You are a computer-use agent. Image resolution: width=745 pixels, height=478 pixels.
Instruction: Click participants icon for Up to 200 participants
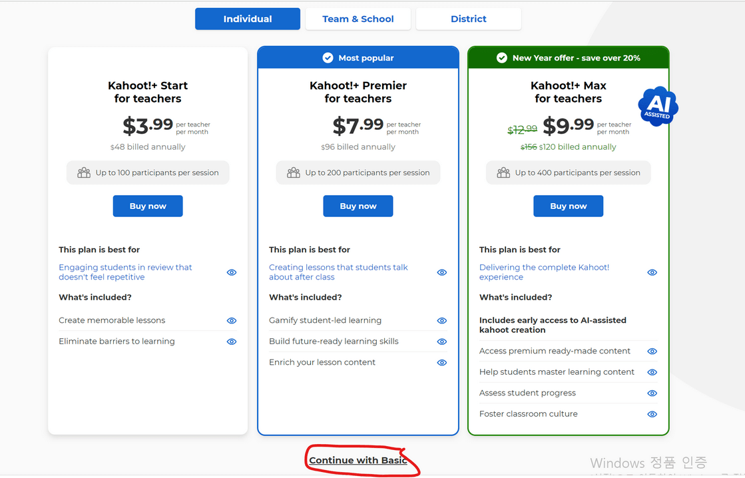[x=294, y=172]
